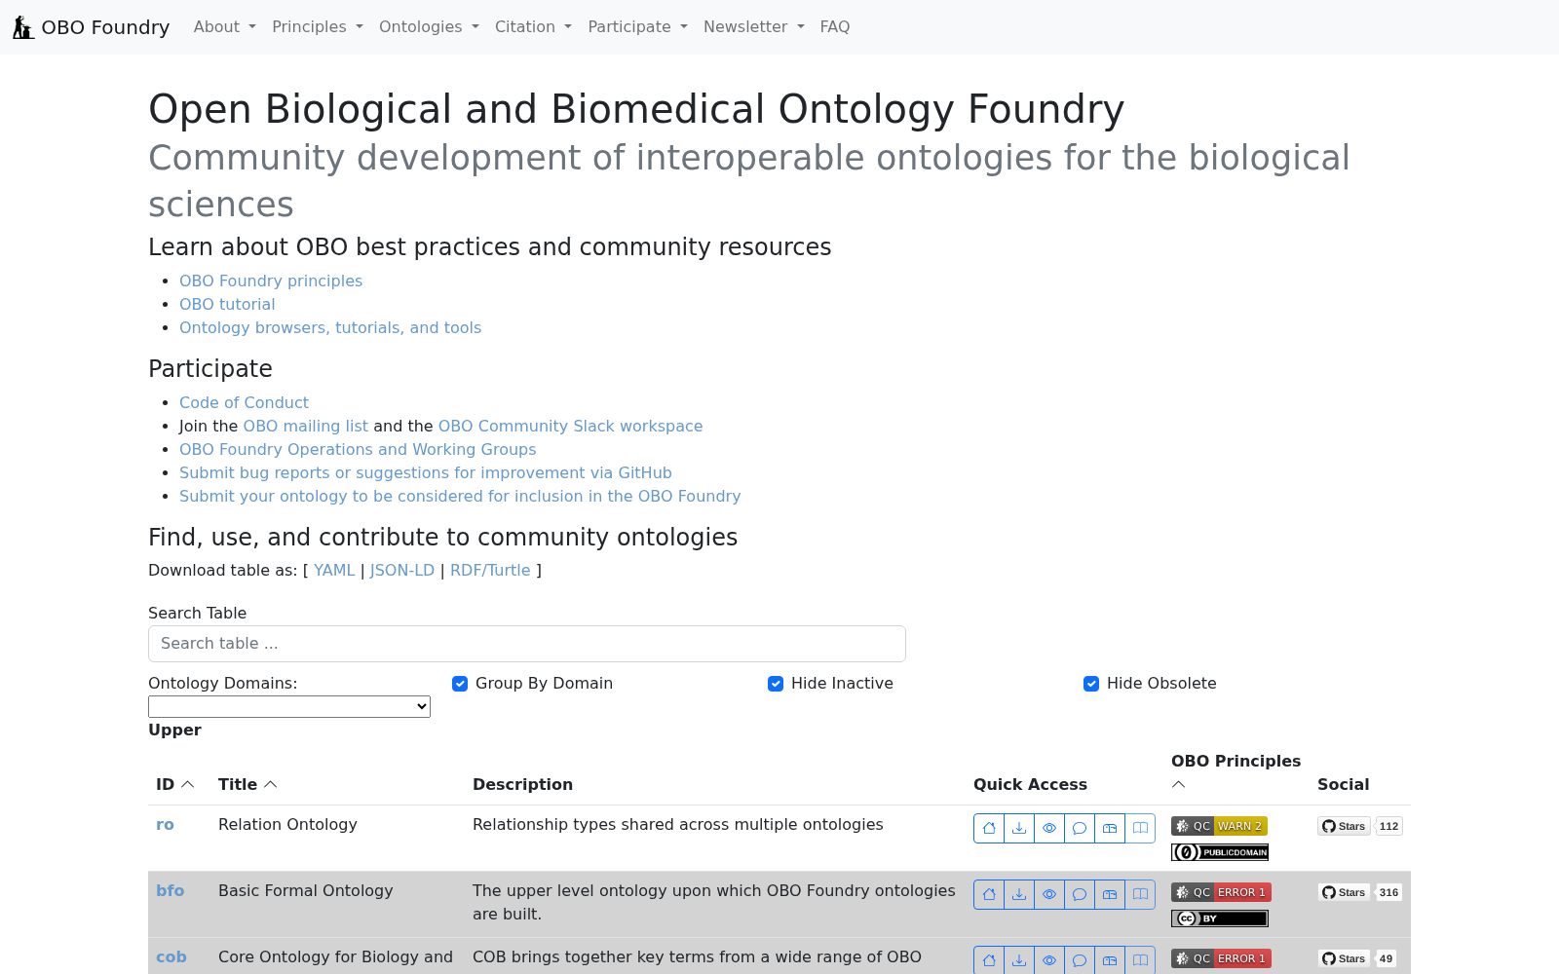Click the mailbox contact icon in ro row

coord(1110,828)
